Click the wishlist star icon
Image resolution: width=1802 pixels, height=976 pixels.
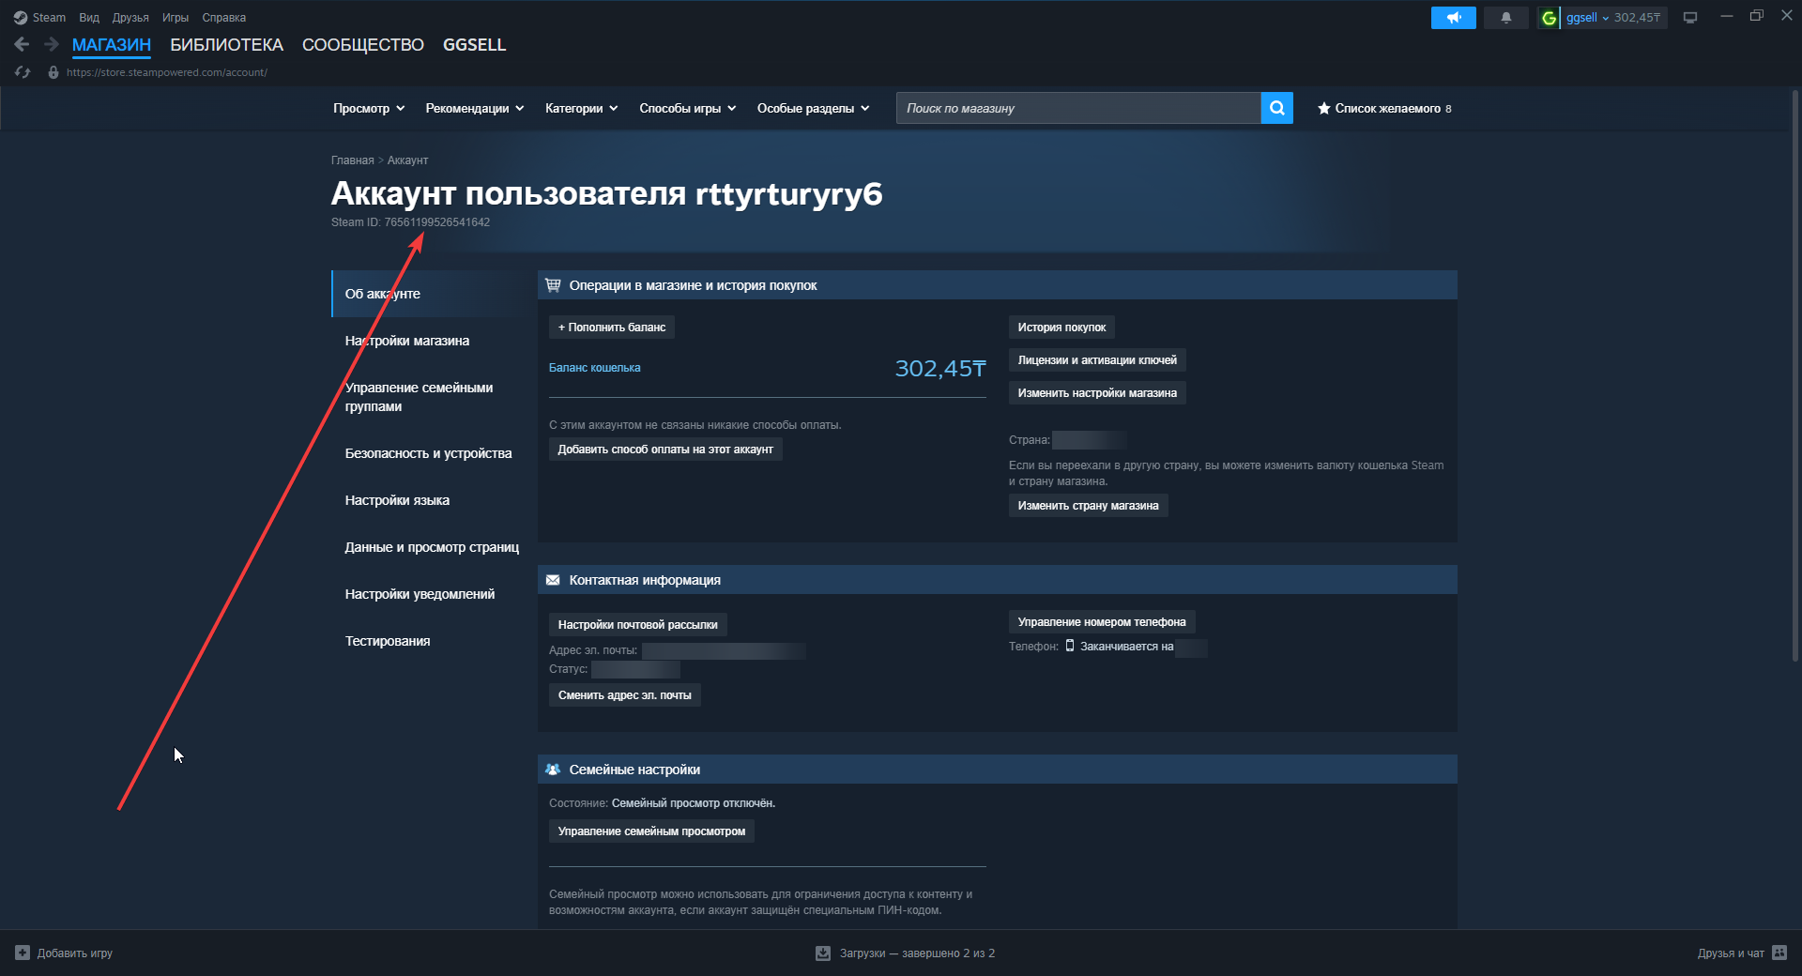pyautogui.click(x=1323, y=109)
